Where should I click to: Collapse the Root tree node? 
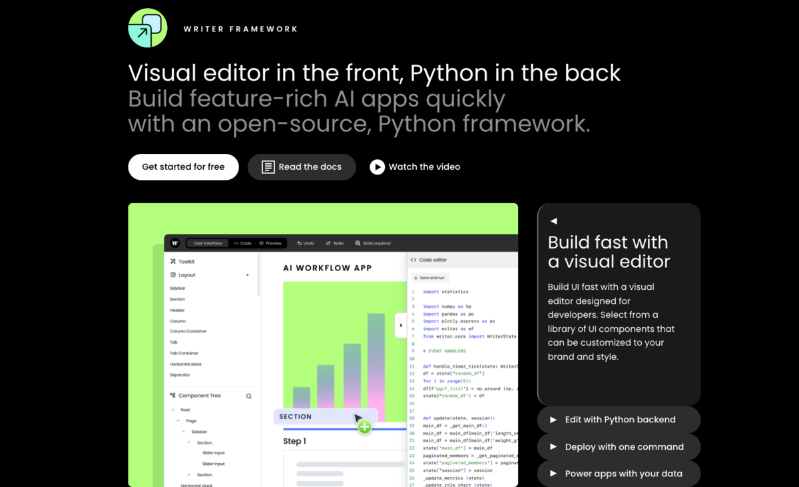coord(173,410)
